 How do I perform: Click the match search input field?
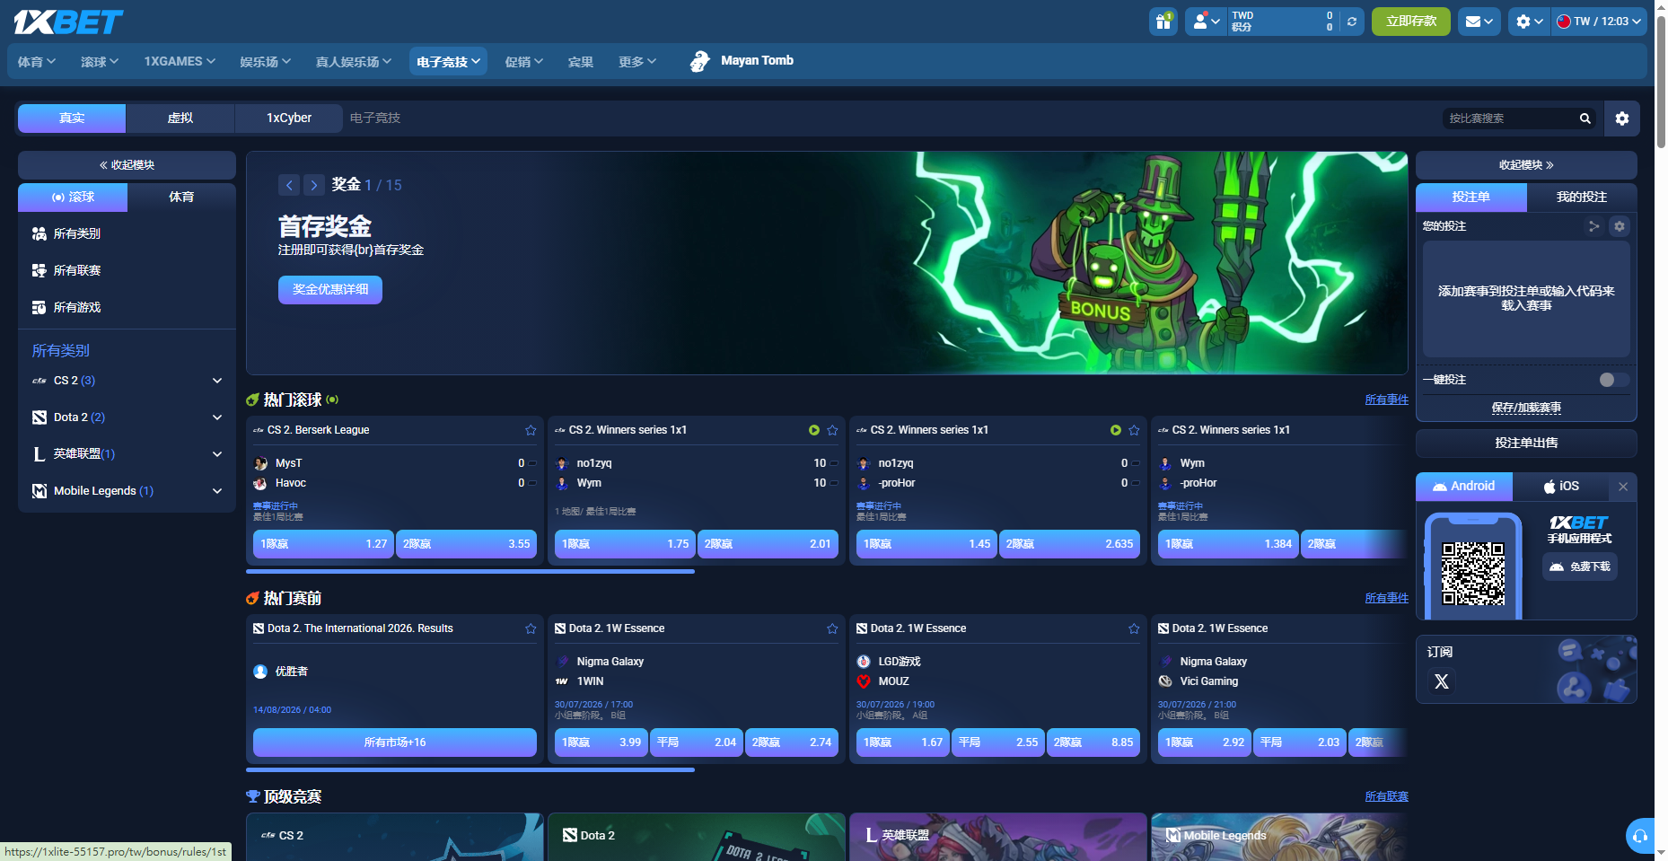tap(1510, 119)
